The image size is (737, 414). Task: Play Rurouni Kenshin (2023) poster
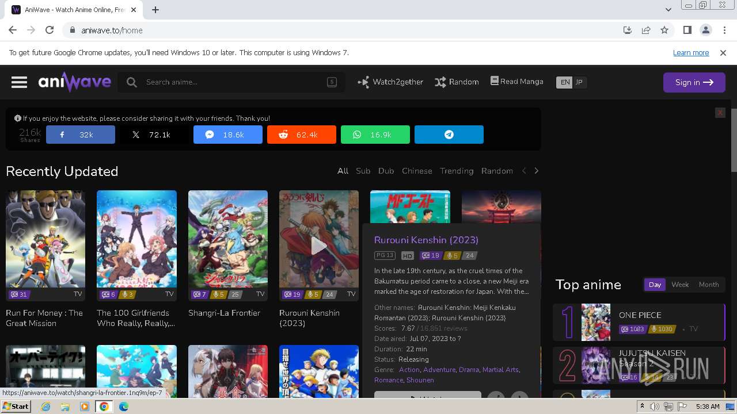coord(319,246)
